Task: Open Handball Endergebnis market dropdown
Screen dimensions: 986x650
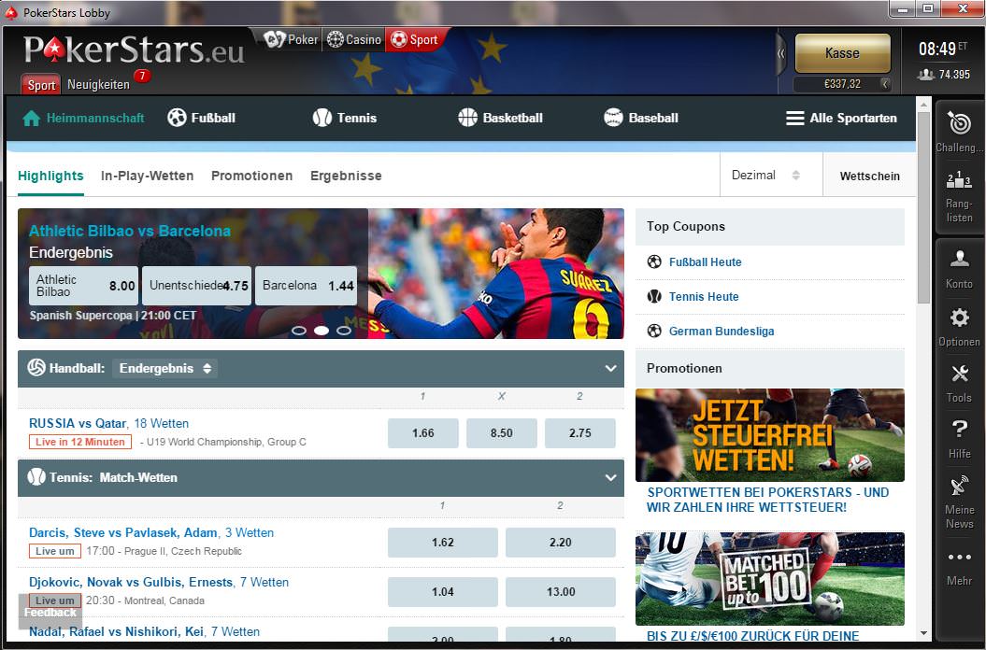Action: [164, 368]
